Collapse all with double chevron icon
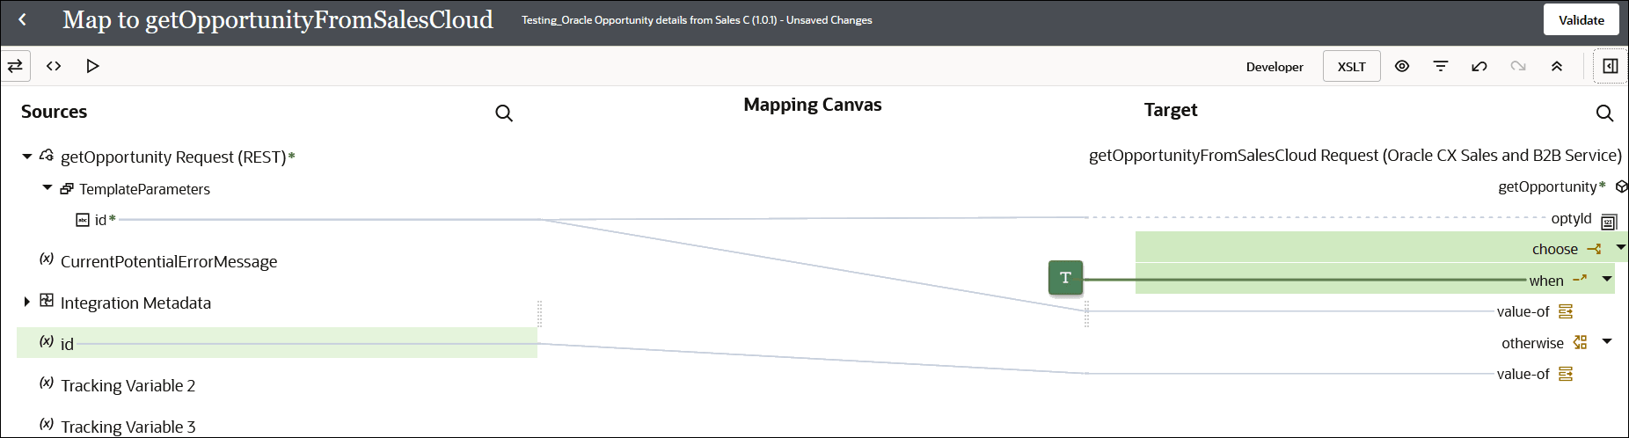1629x438 pixels. tap(1557, 66)
